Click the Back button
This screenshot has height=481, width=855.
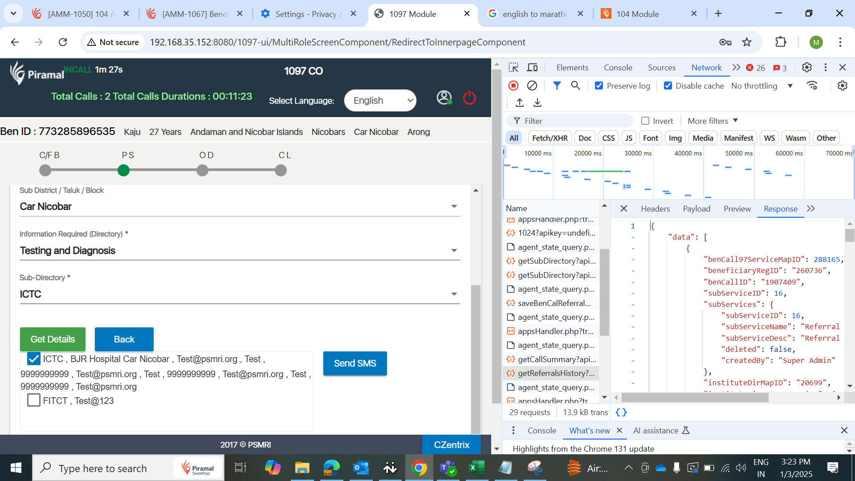tap(124, 339)
